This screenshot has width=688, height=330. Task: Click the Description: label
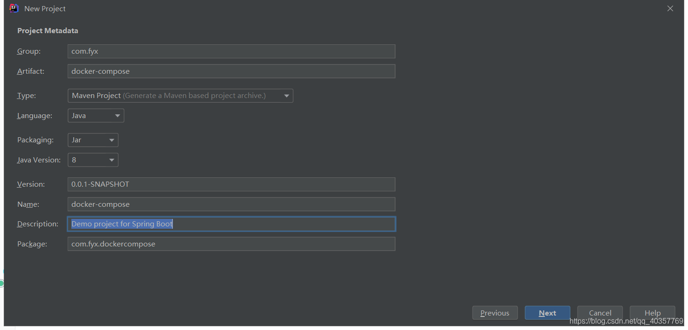[x=38, y=224]
